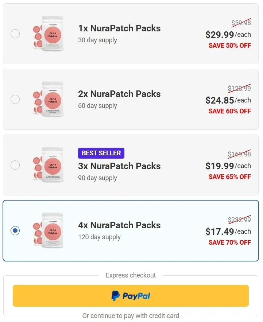Click the Express checkout heading
This screenshot has height=322, width=263.
(131, 275)
